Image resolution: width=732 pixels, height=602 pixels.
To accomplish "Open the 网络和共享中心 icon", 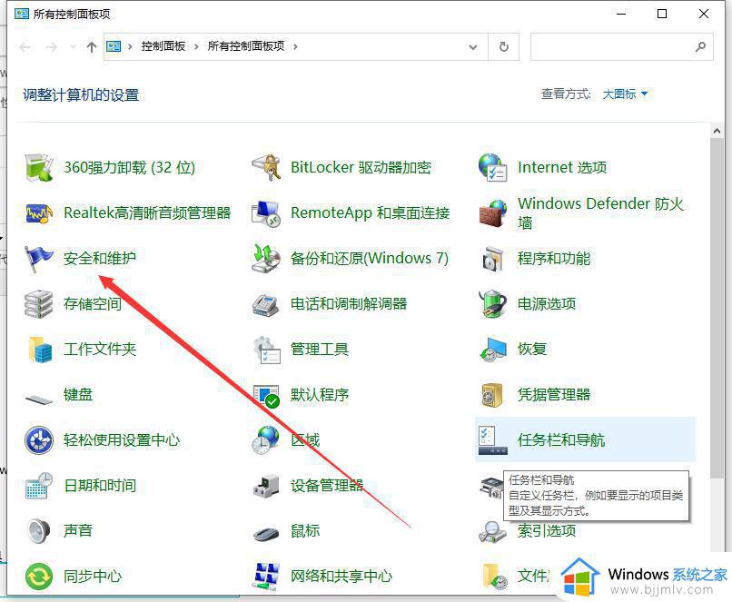I will pyautogui.click(x=265, y=577).
